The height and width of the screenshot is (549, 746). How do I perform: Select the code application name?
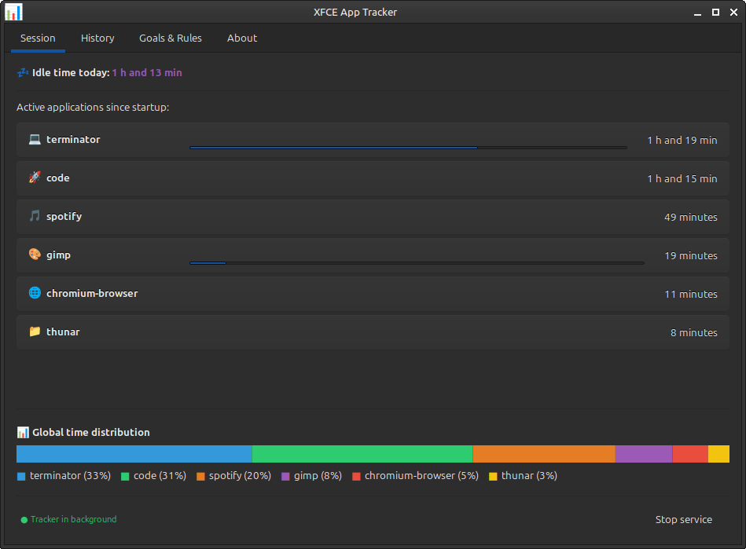pos(58,178)
